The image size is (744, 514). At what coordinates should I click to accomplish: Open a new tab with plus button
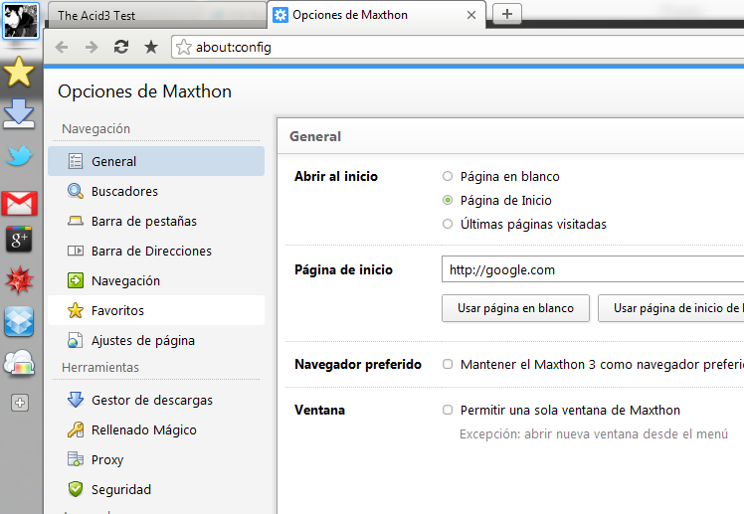pyautogui.click(x=507, y=13)
